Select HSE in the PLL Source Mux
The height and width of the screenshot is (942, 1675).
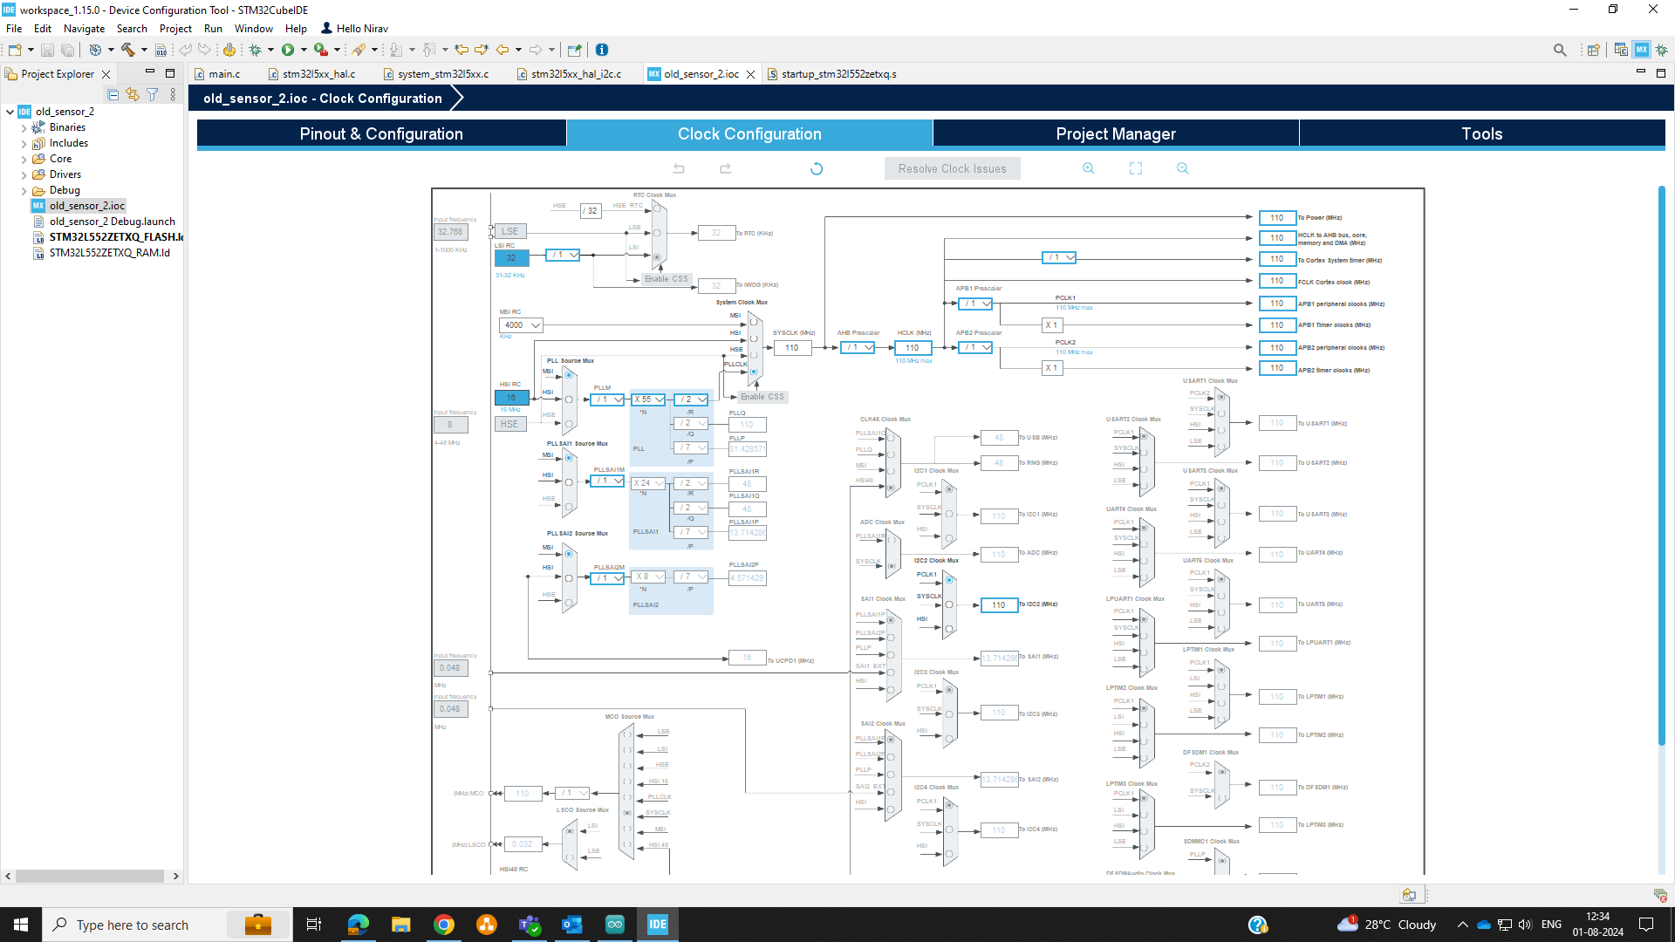[569, 423]
